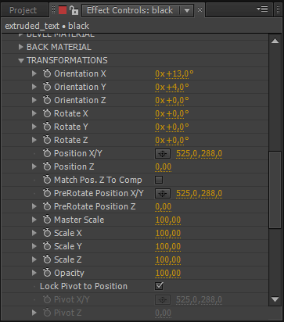Toggle Position X/Y stopwatch icon

(47, 153)
